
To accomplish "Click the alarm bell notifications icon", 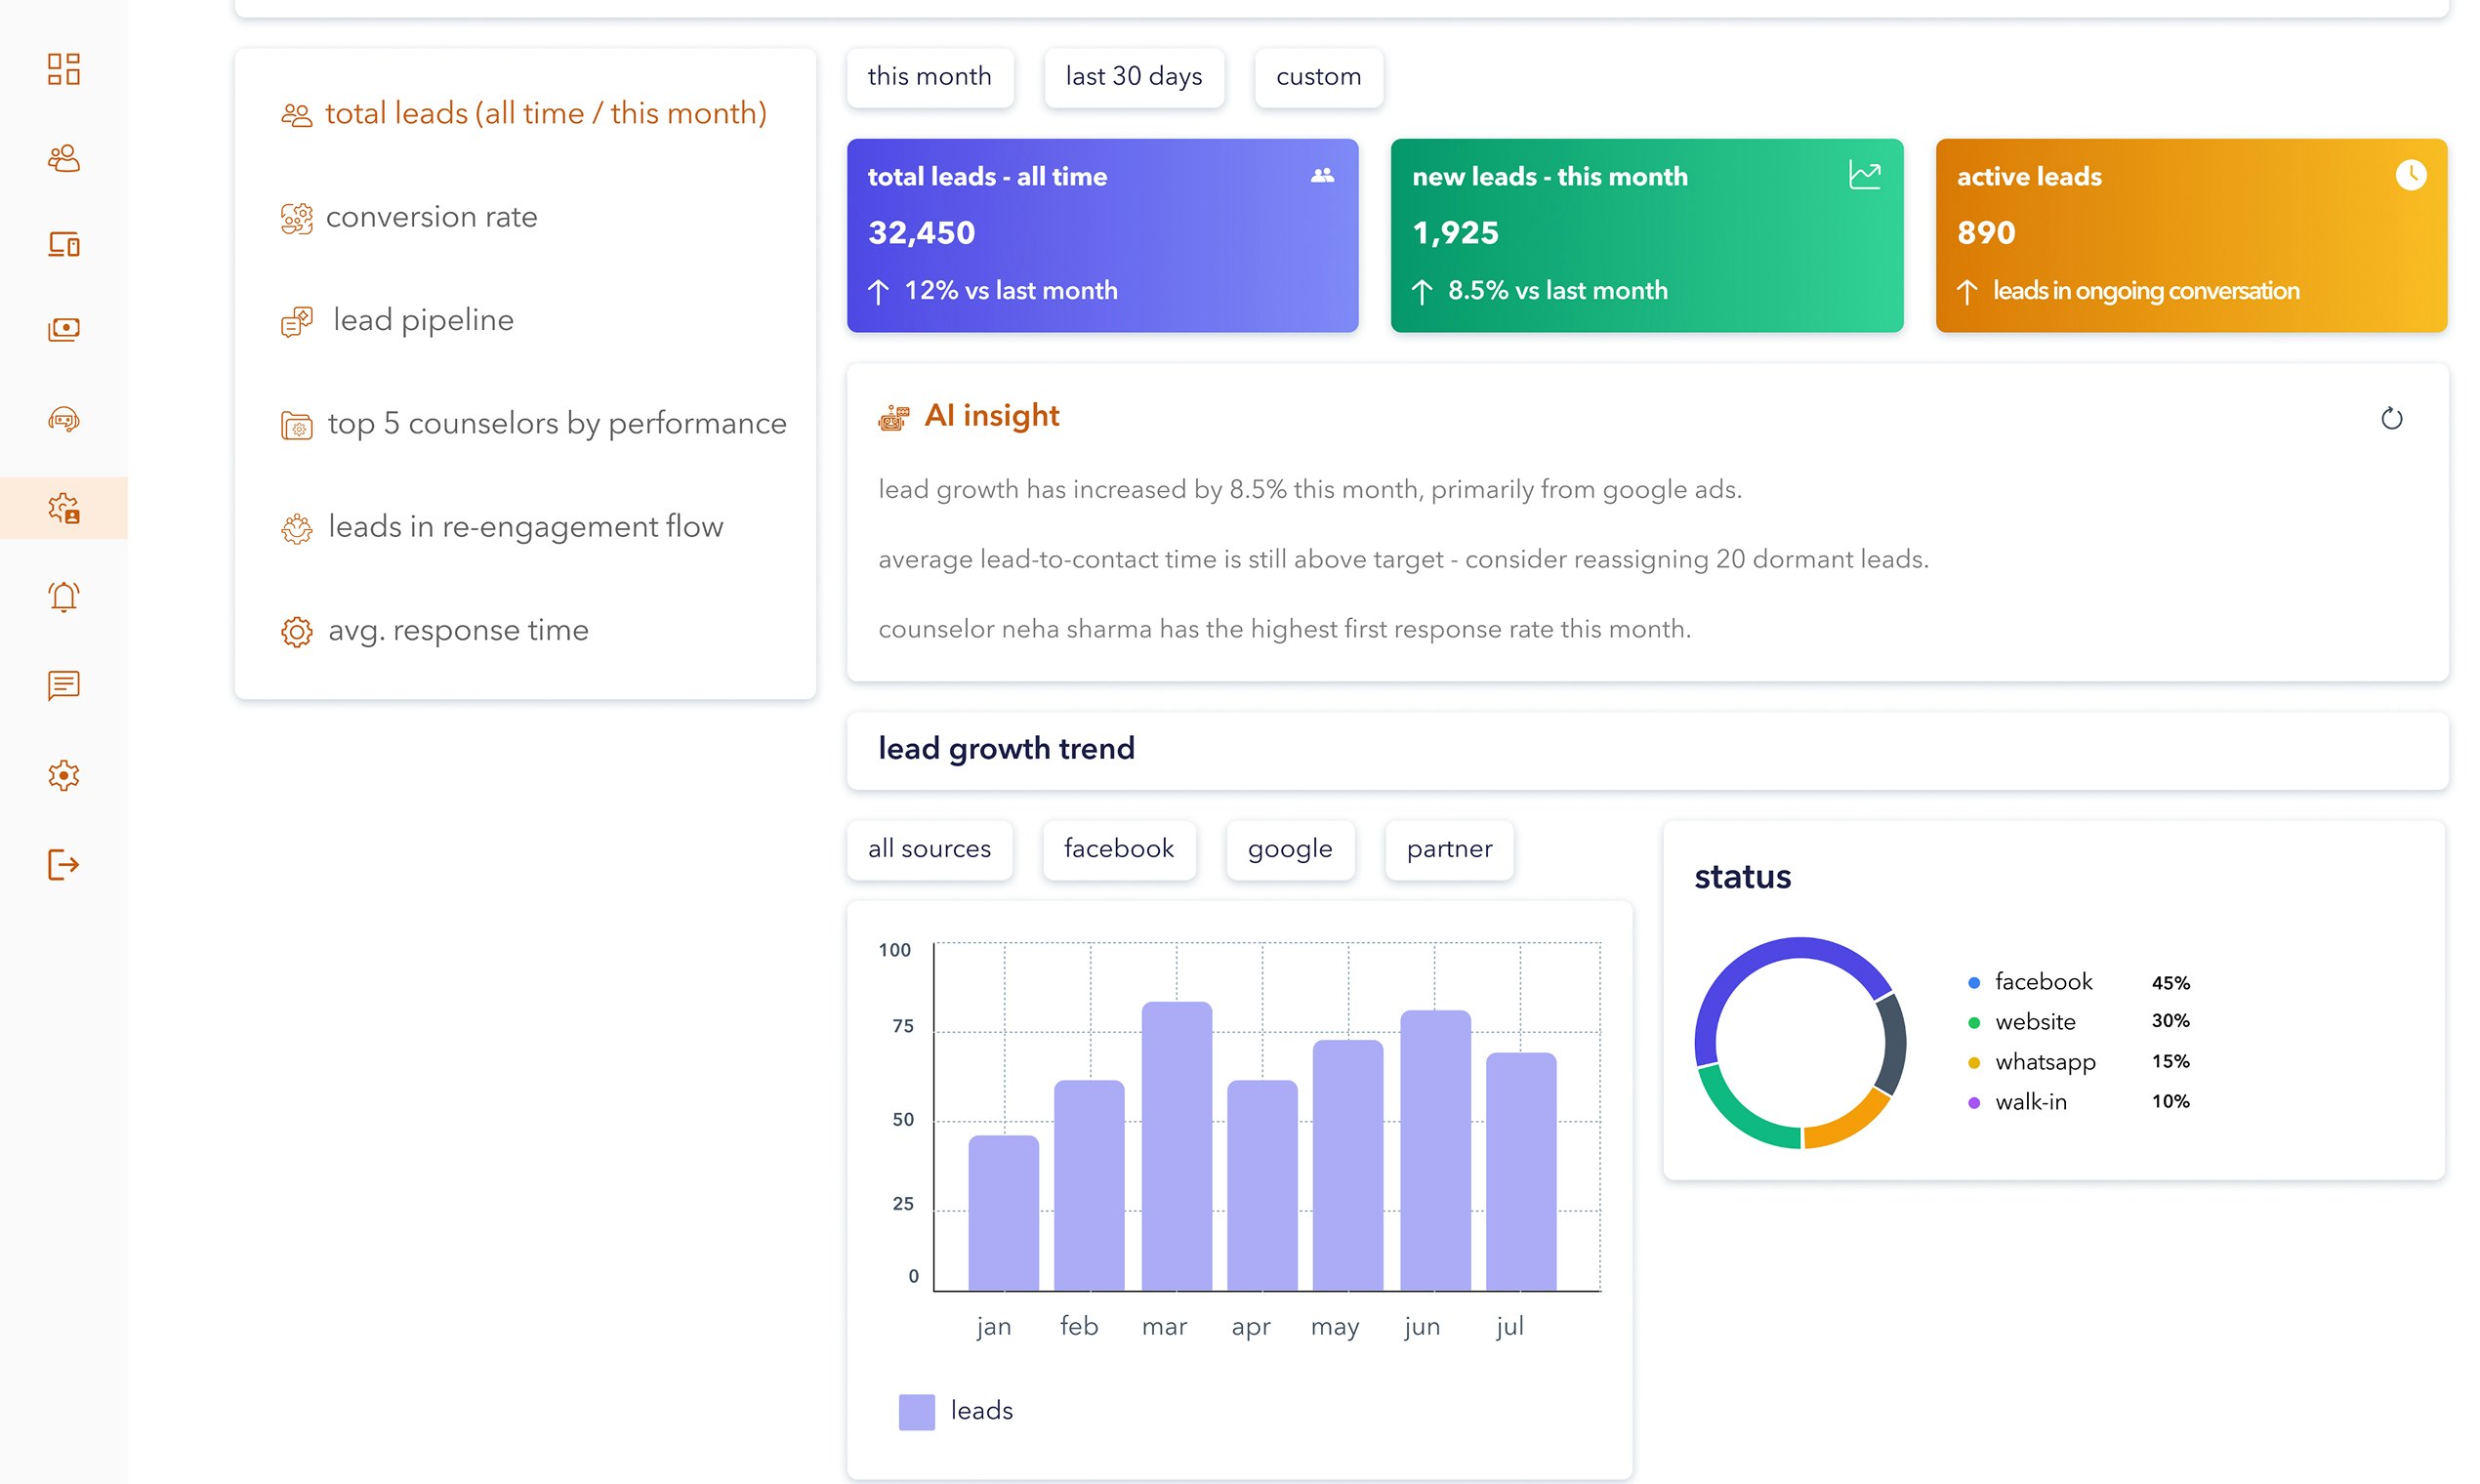I will click(x=63, y=597).
